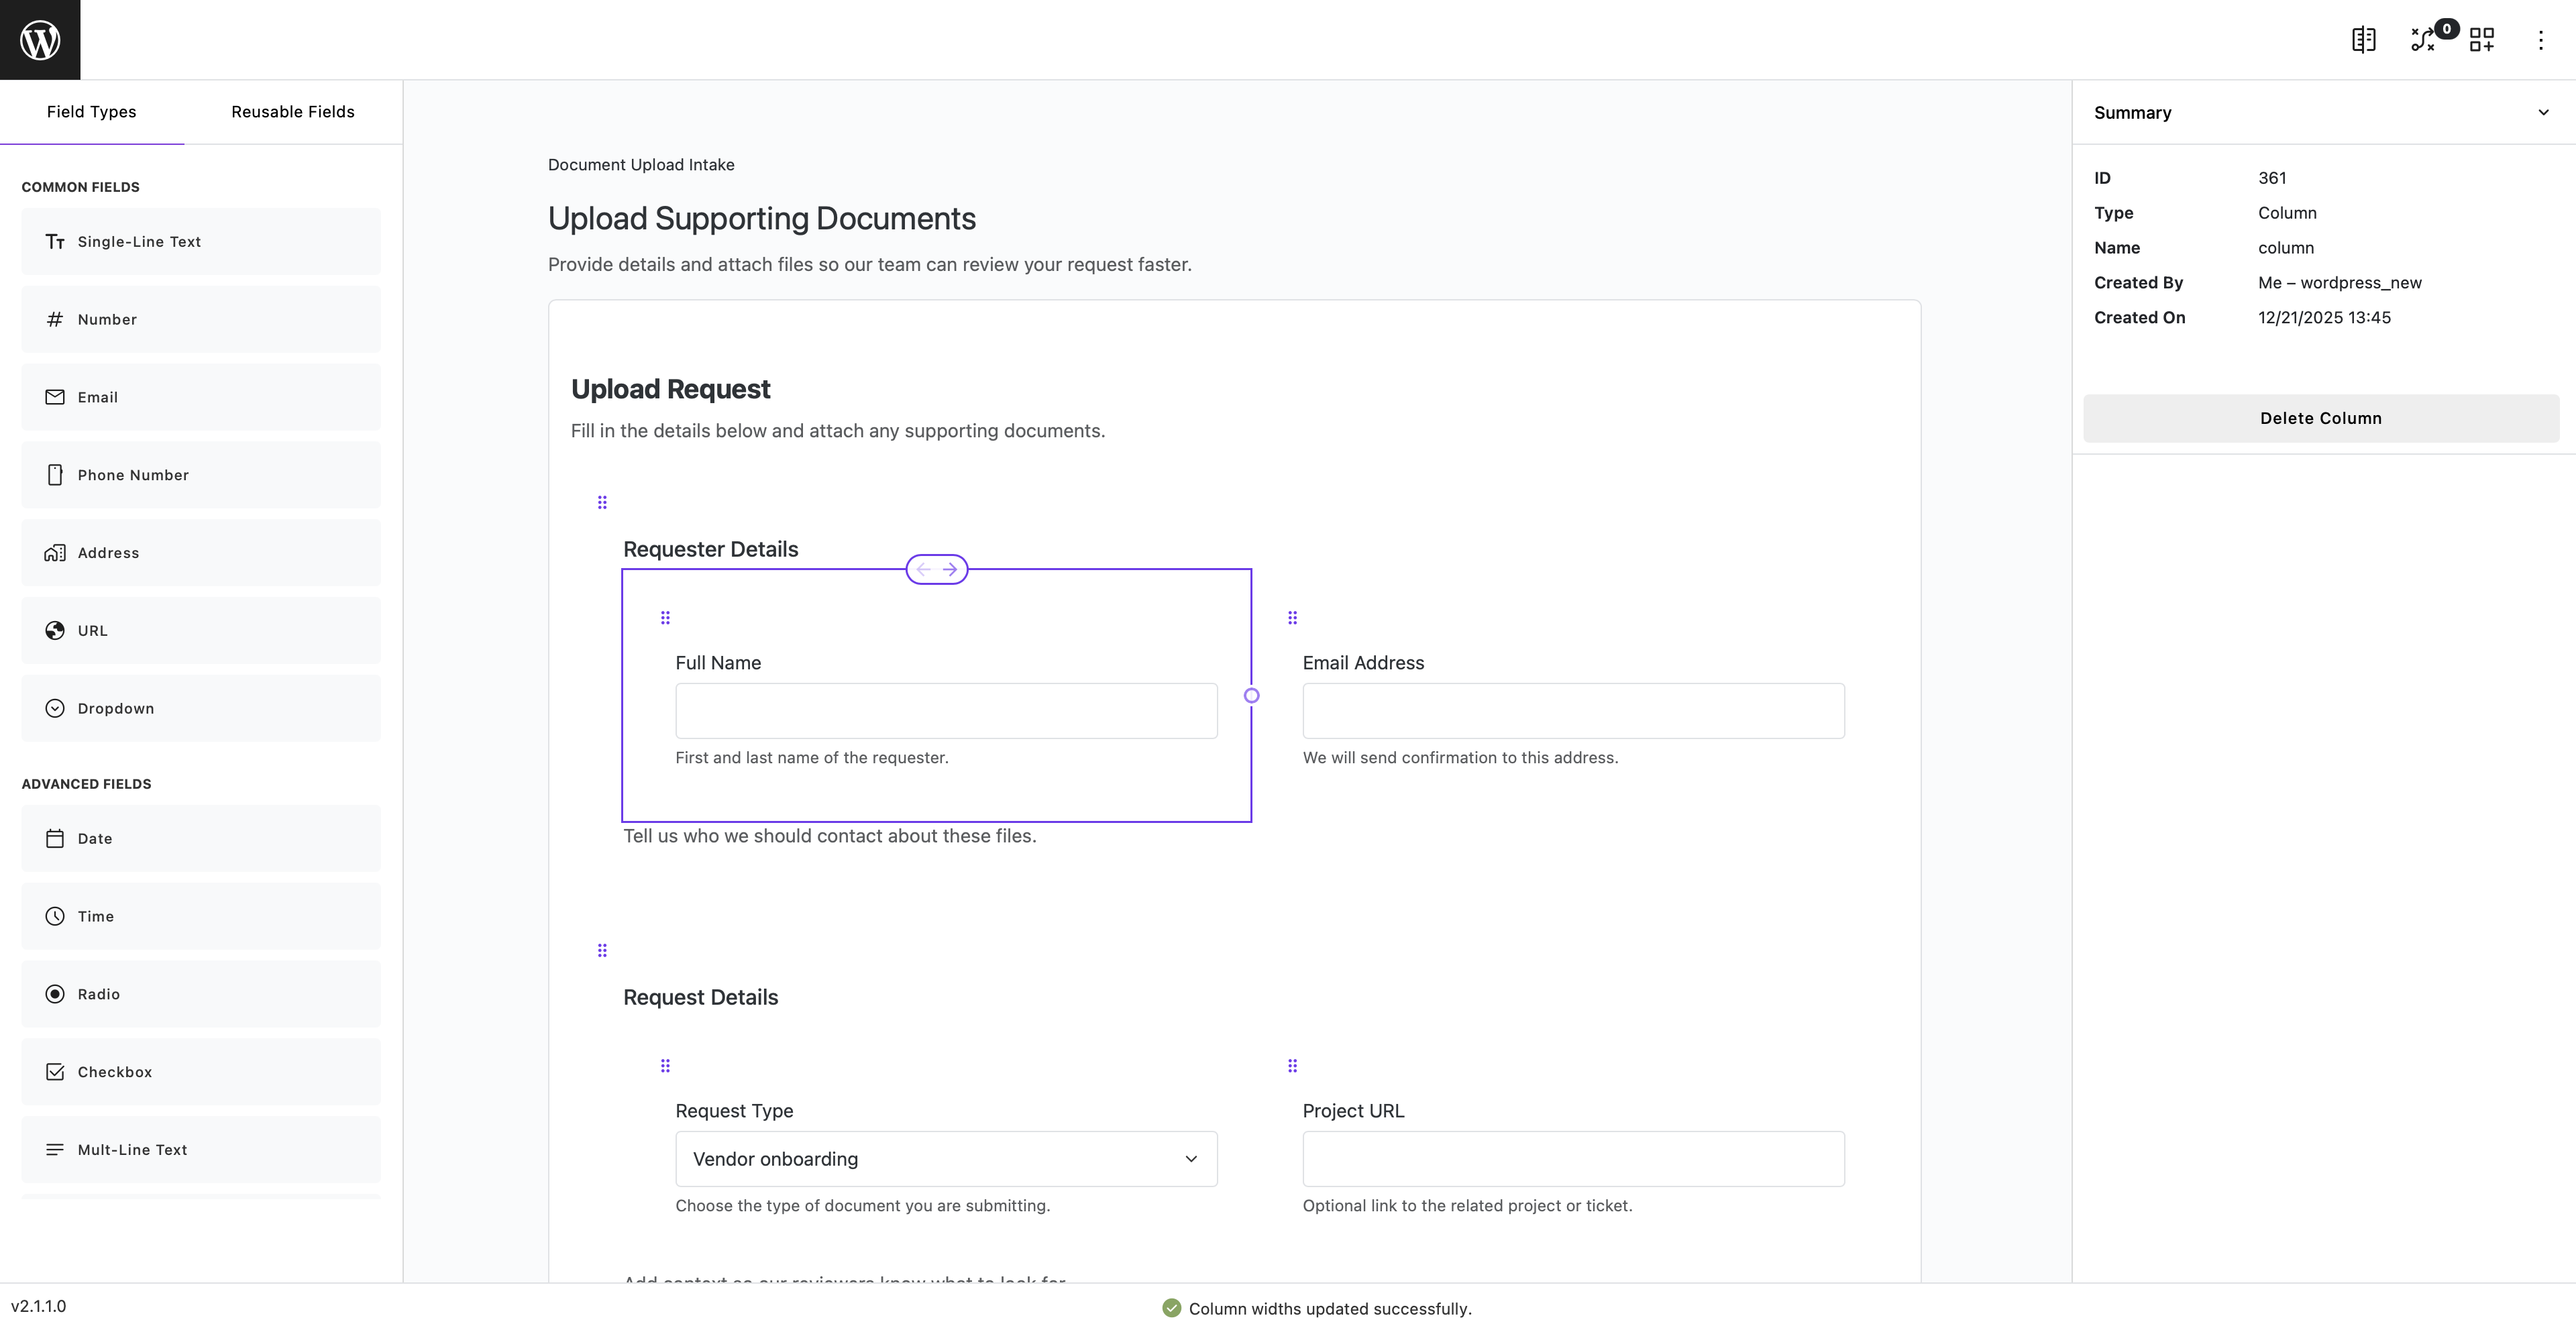
Task: Click inside the Full Name input field
Action: pyautogui.click(x=945, y=710)
